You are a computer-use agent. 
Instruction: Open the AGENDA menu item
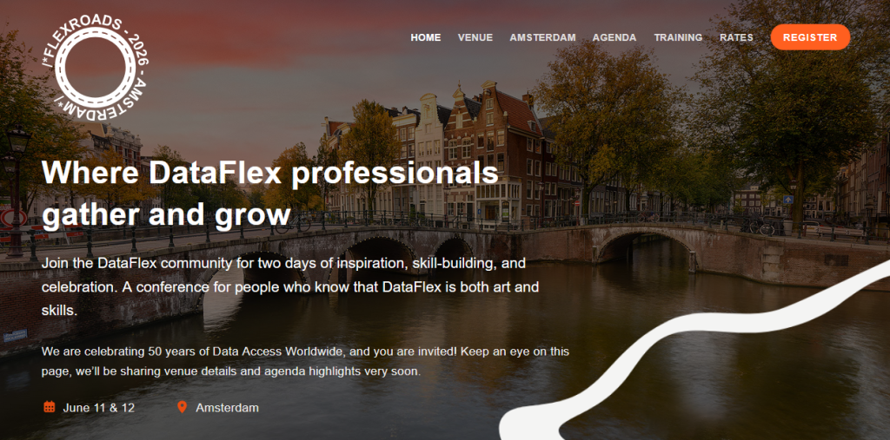(x=614, y=37)
